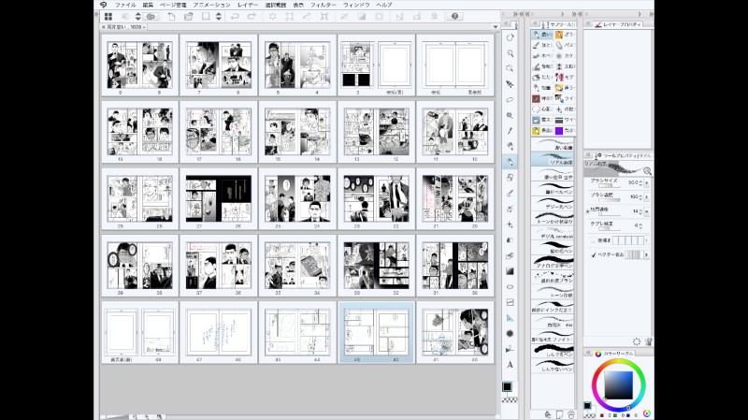Select the アナログ文字ペン brush

coord(553,262)
